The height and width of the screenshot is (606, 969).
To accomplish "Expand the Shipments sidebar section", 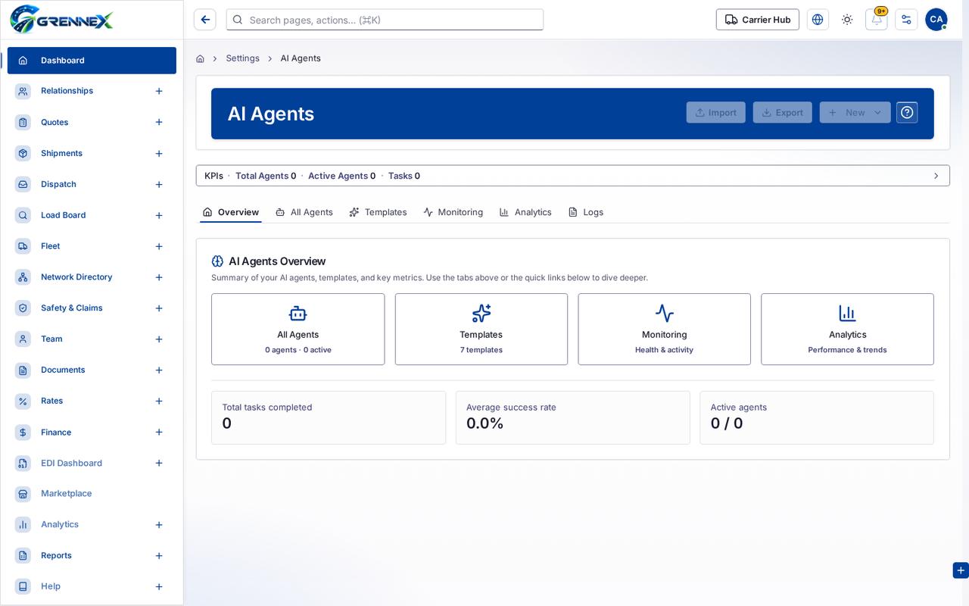I will click(159, 154).
